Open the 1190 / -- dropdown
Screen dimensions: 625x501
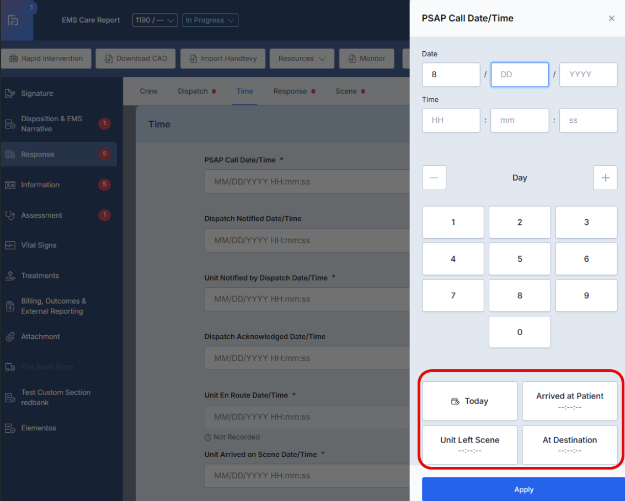[154, 20]
